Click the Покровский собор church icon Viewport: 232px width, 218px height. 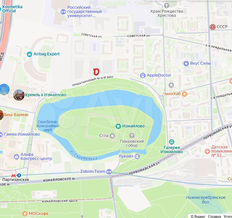(132, 135)
